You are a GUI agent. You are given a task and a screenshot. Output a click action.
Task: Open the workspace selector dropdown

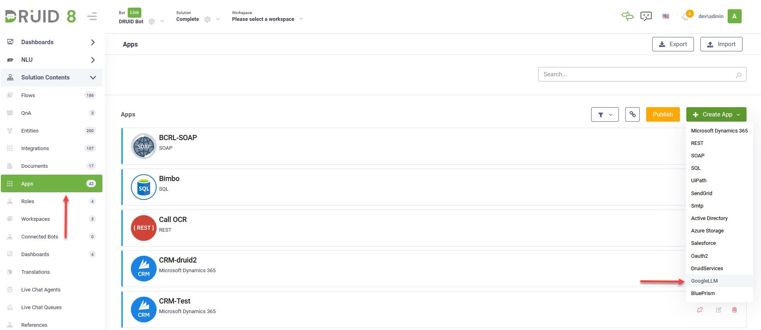pos(301,19)
